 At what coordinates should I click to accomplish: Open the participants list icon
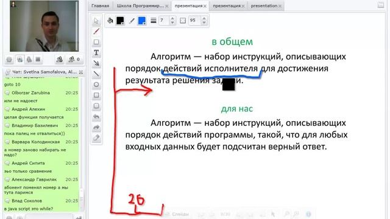[59, 60]
